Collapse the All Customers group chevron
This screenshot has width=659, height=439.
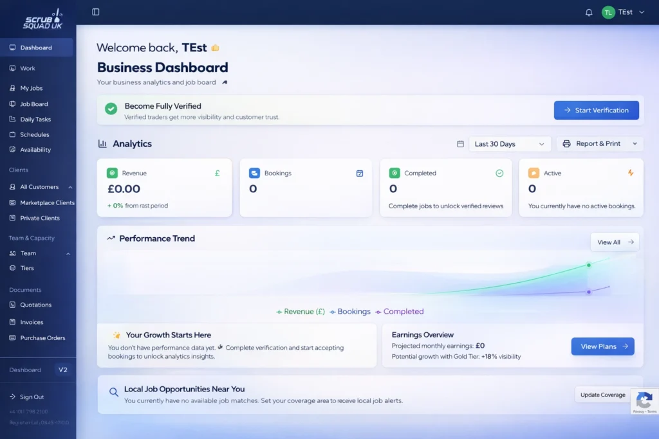tap(70, 187)
